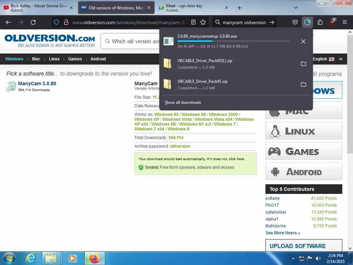The height and width of the screenshot is (265, 353).
Task: Open the red extension badge icon
Action: [x=333, y=22]
